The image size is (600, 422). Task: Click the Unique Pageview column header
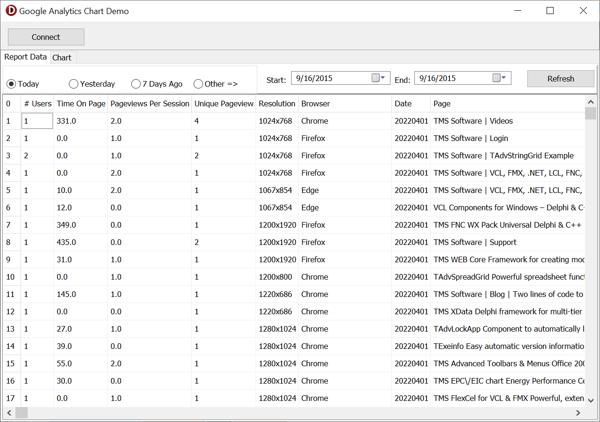[x=224, y=104]
